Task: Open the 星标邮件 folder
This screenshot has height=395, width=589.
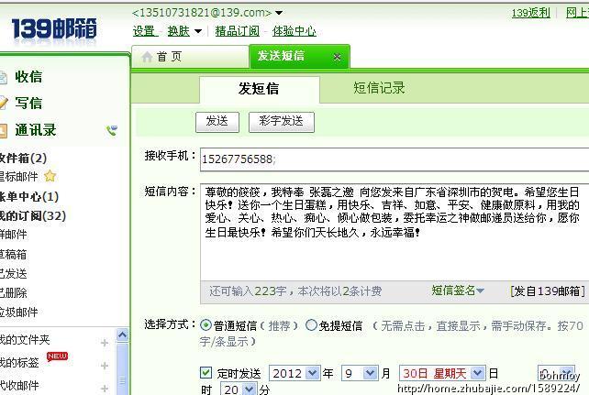Action: click(x=18, y=176)
